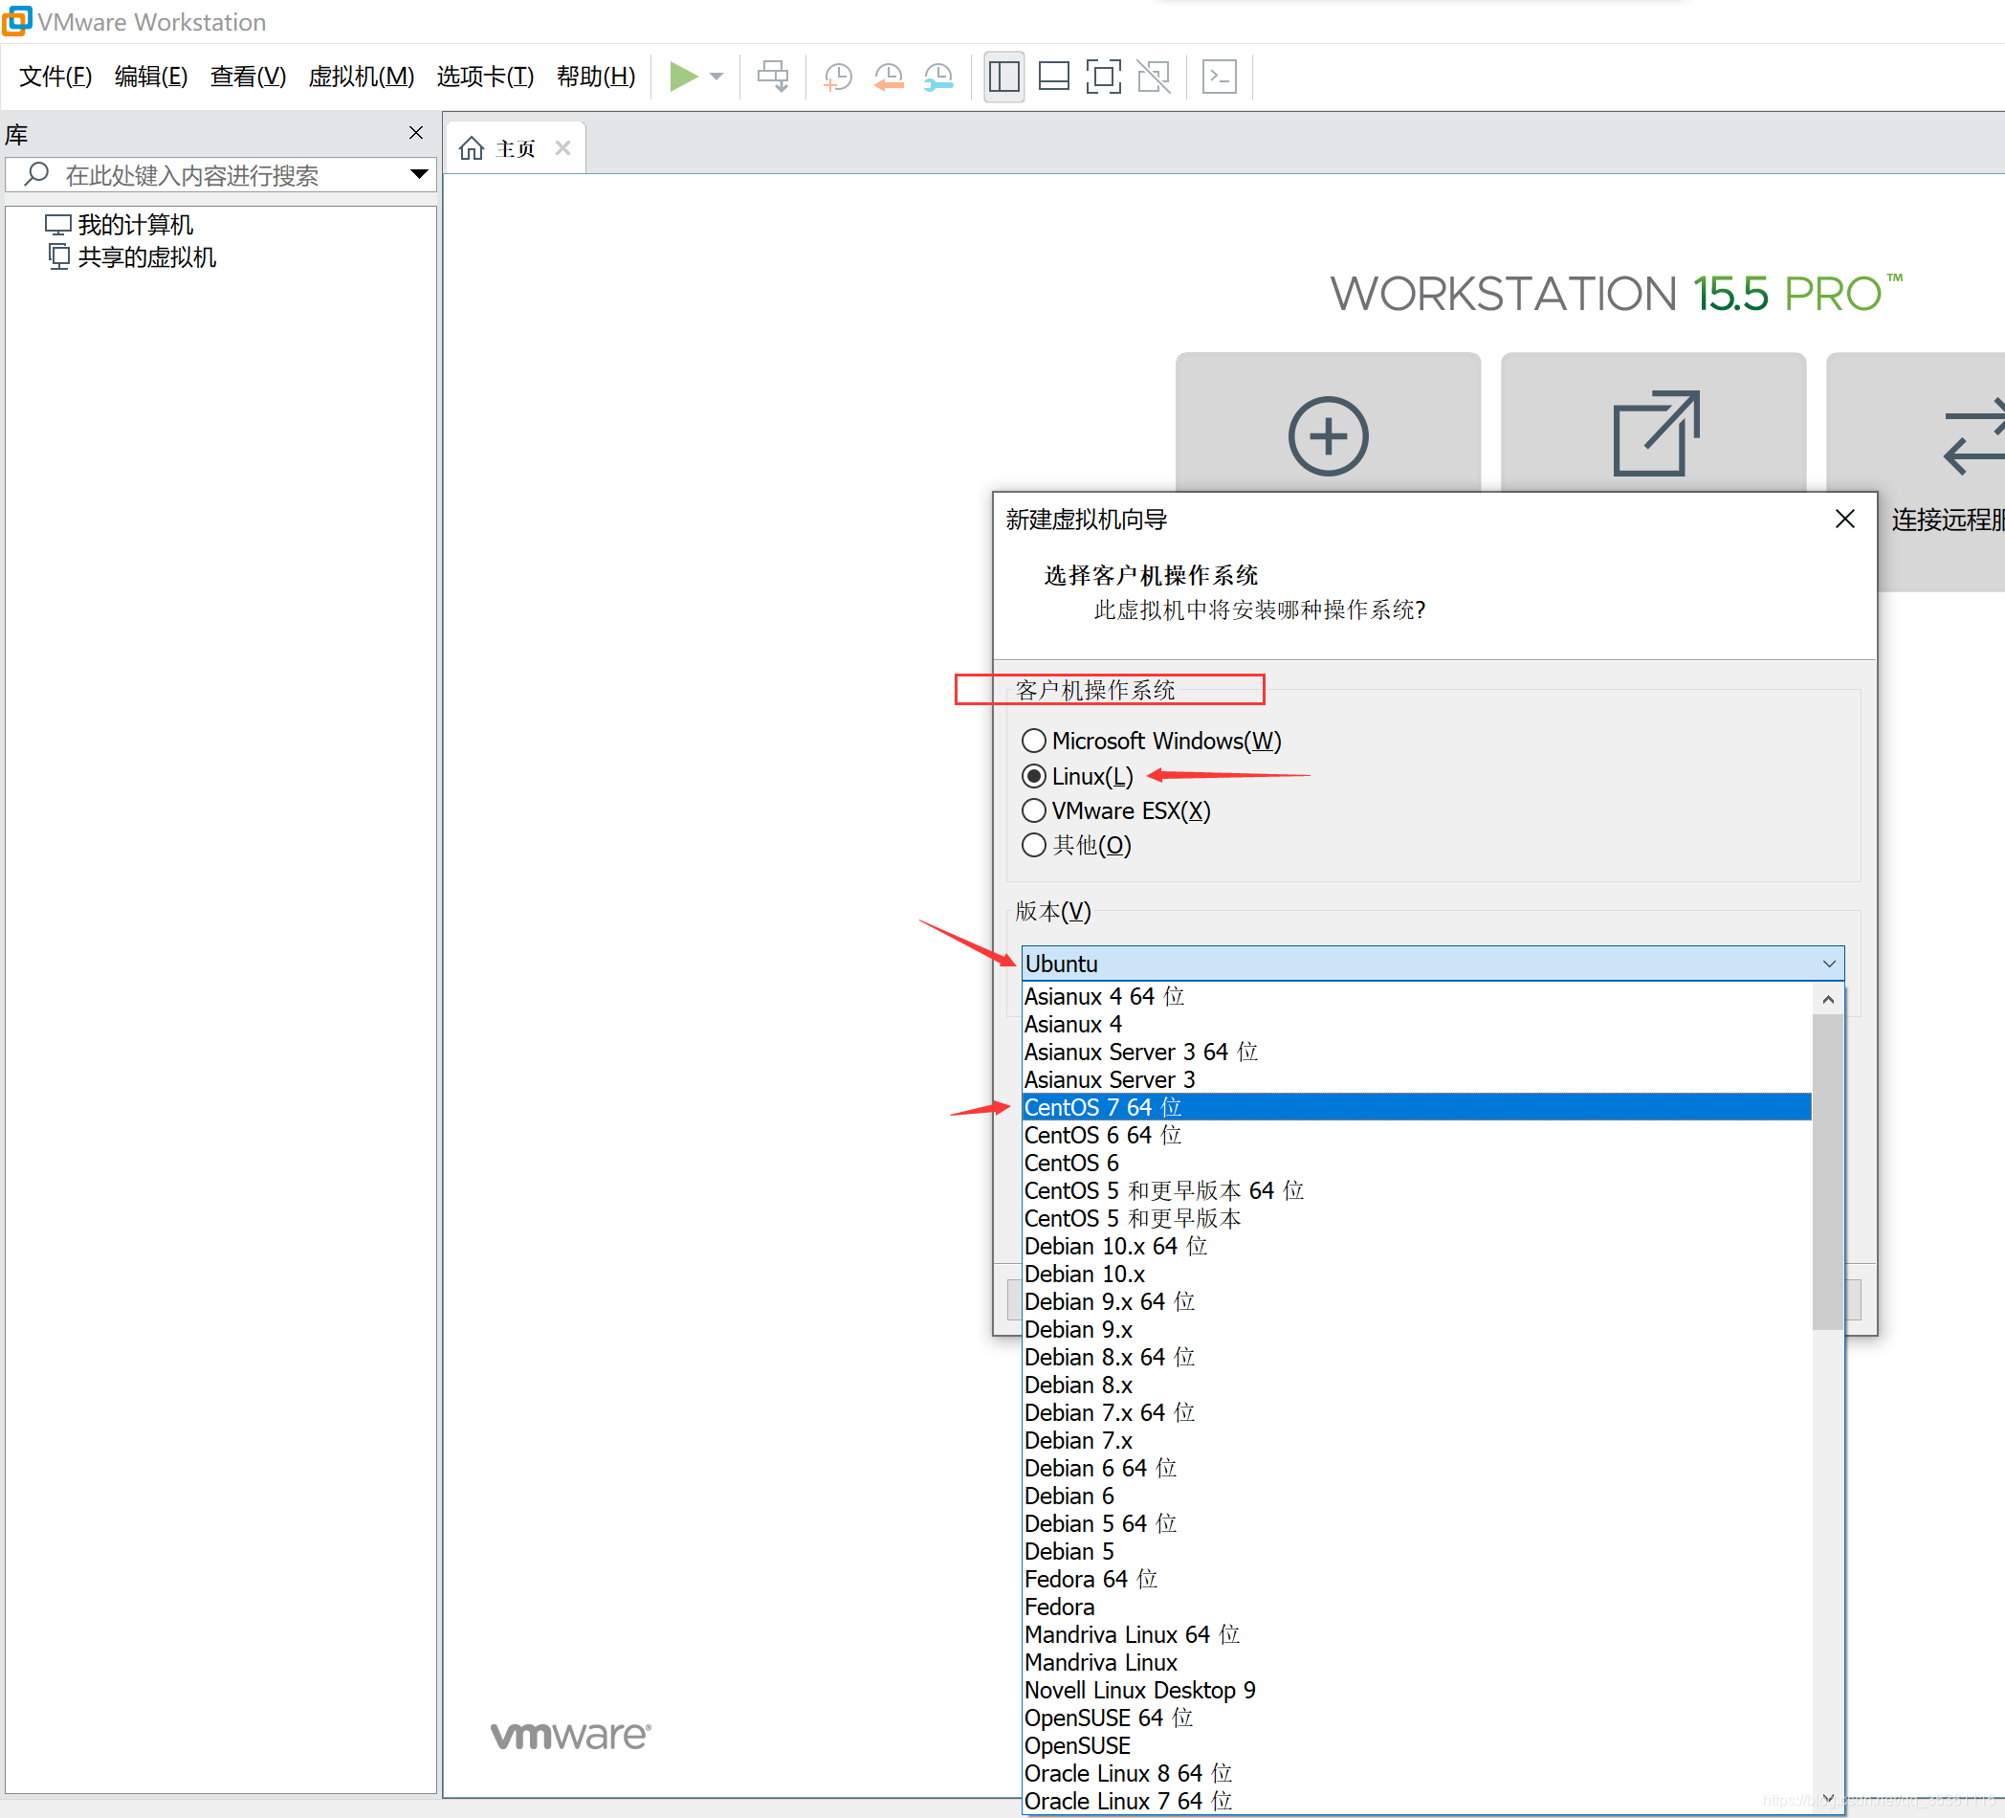Choose Debian 10.x 64 位 from list
Image resolution: width=2005 pixels, height=1818 pixels.
coord(1114,1246)
